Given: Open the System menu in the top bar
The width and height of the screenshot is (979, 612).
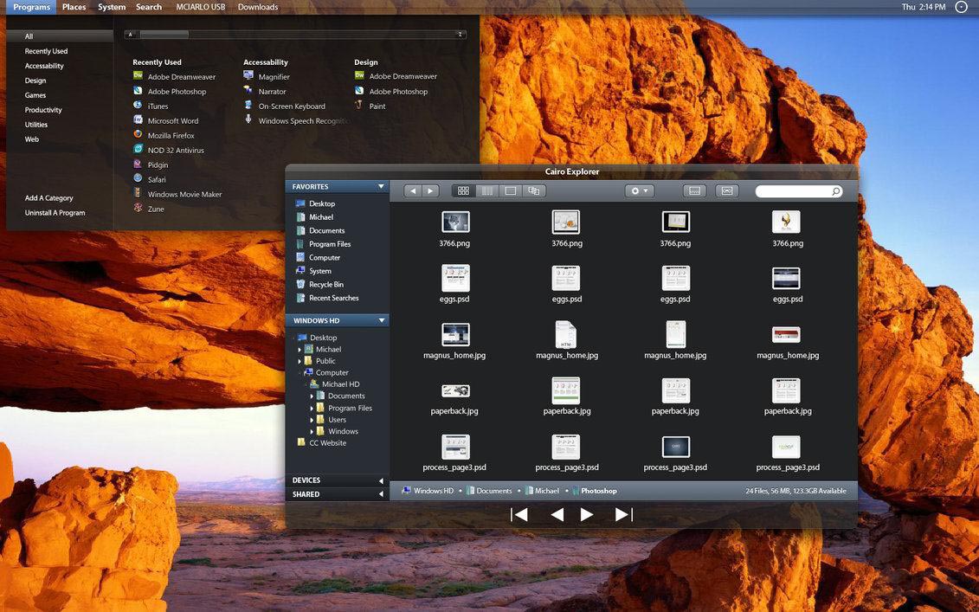Looking at the screenshot, I should click(112, 7).
